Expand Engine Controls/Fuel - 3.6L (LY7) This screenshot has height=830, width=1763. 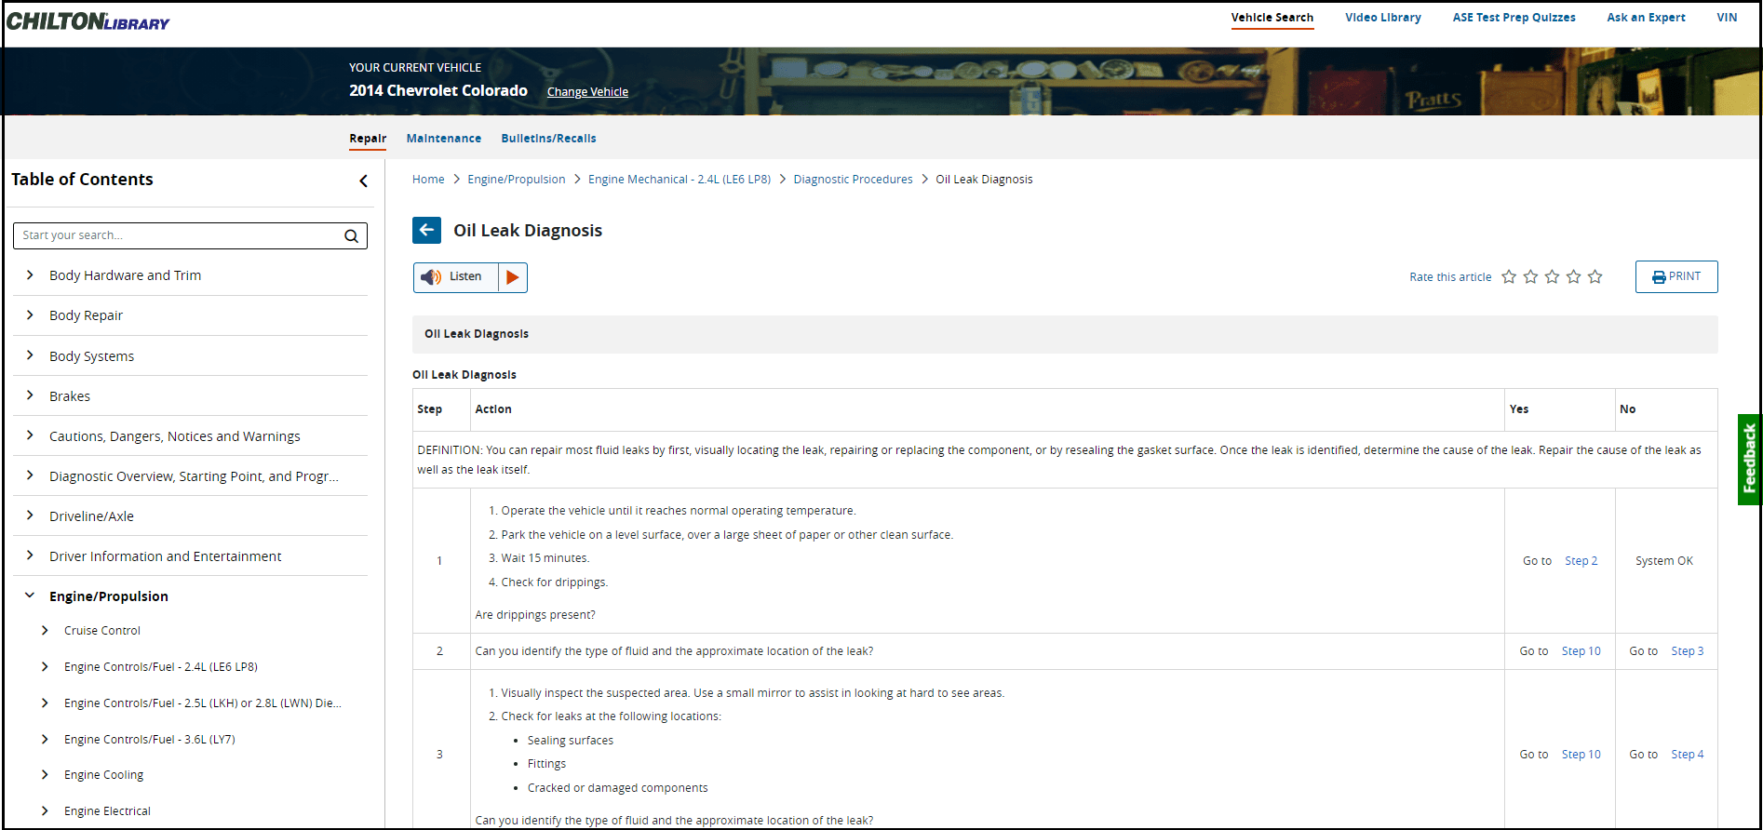coord(45,739)
